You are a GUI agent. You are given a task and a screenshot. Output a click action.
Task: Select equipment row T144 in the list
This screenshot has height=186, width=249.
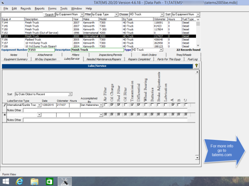99,23
